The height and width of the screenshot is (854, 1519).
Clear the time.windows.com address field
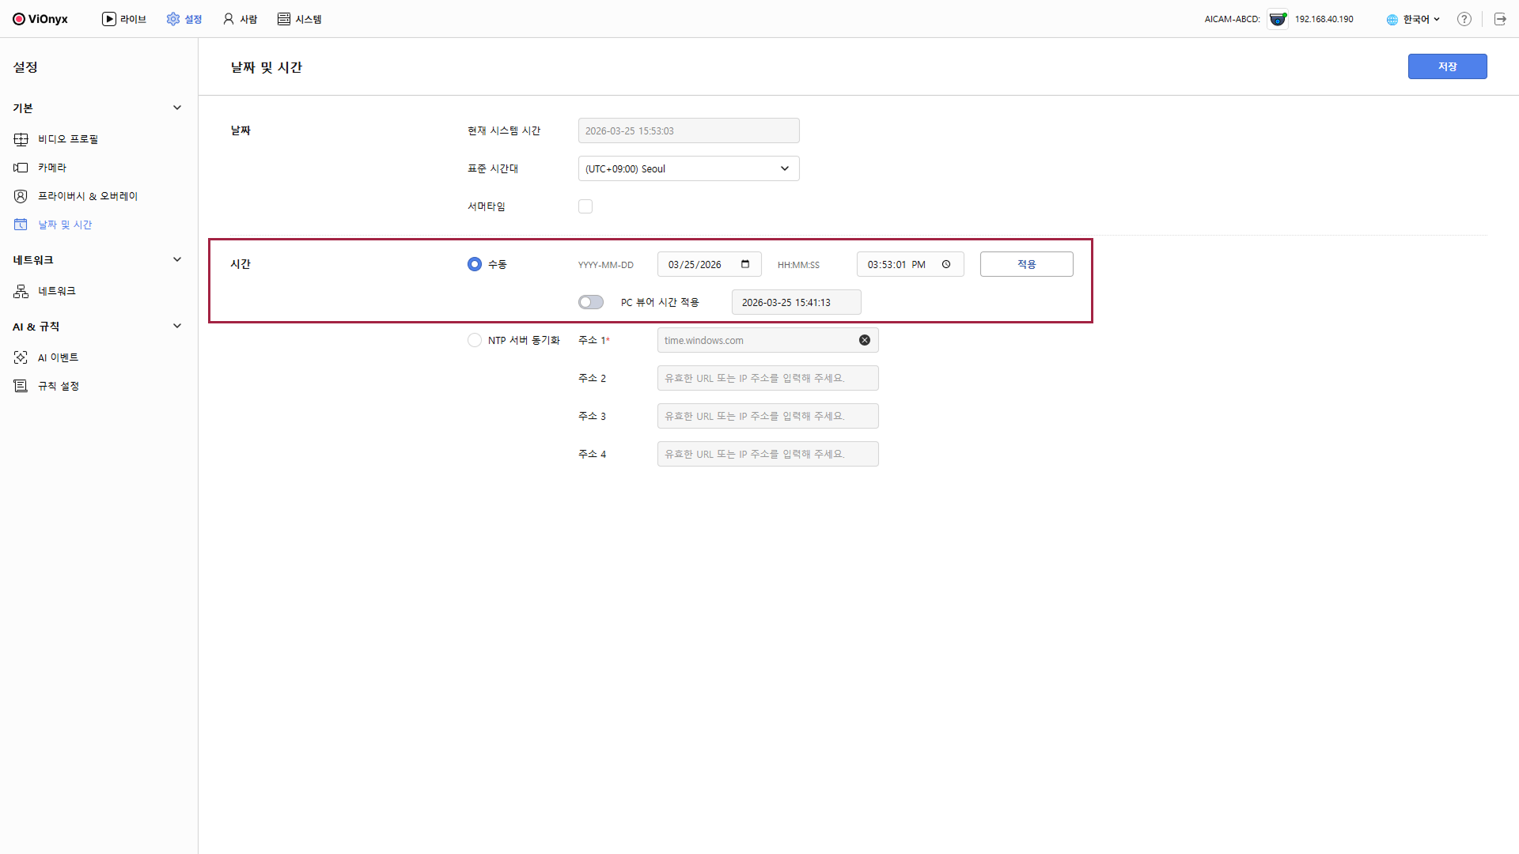(x=865, y=340)
